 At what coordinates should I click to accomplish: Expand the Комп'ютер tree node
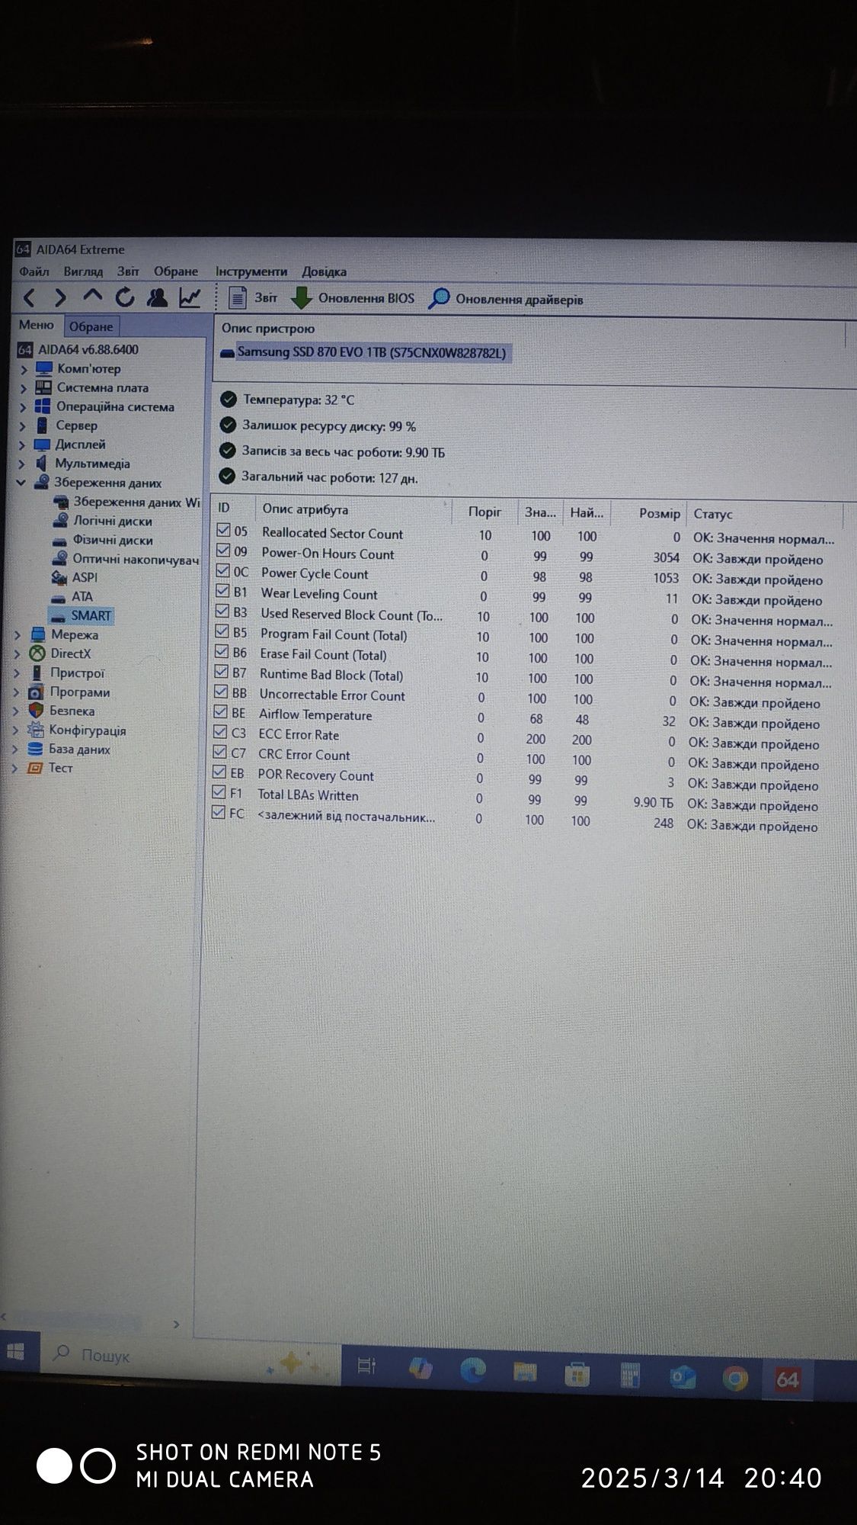click(x=23, y=369)
